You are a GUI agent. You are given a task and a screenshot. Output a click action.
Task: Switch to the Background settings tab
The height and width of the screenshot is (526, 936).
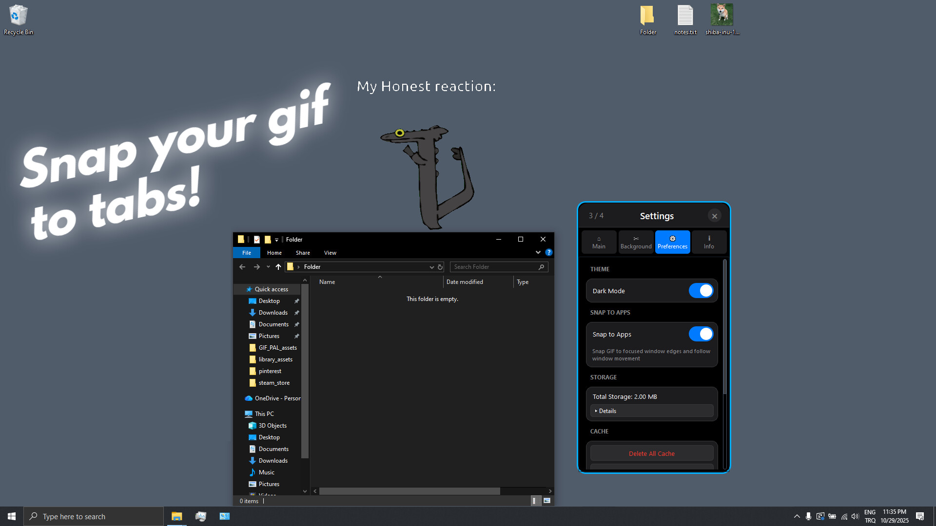636,242
